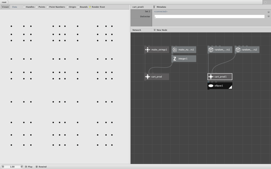Image resolution: width=271 pixels, height=169 pixels.
Task: Select the ellipse1 node
Action: [x=220, y=86]
